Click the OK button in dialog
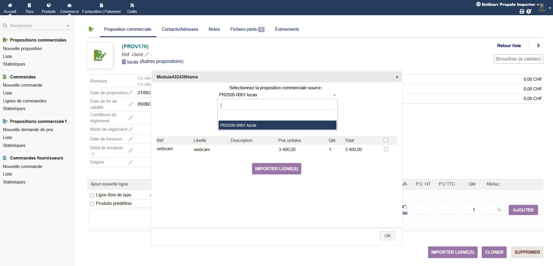Screen dimensions: 553x266 click(387, 236)
